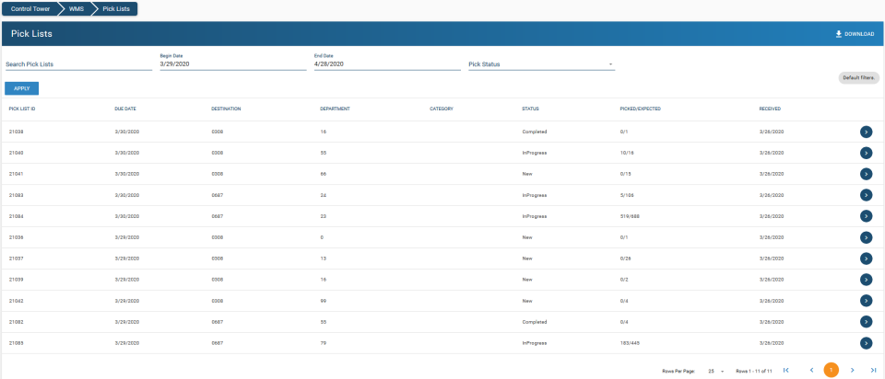Sort by Destination column header
This screenshot has height=379, width=885.
[227, 109]
